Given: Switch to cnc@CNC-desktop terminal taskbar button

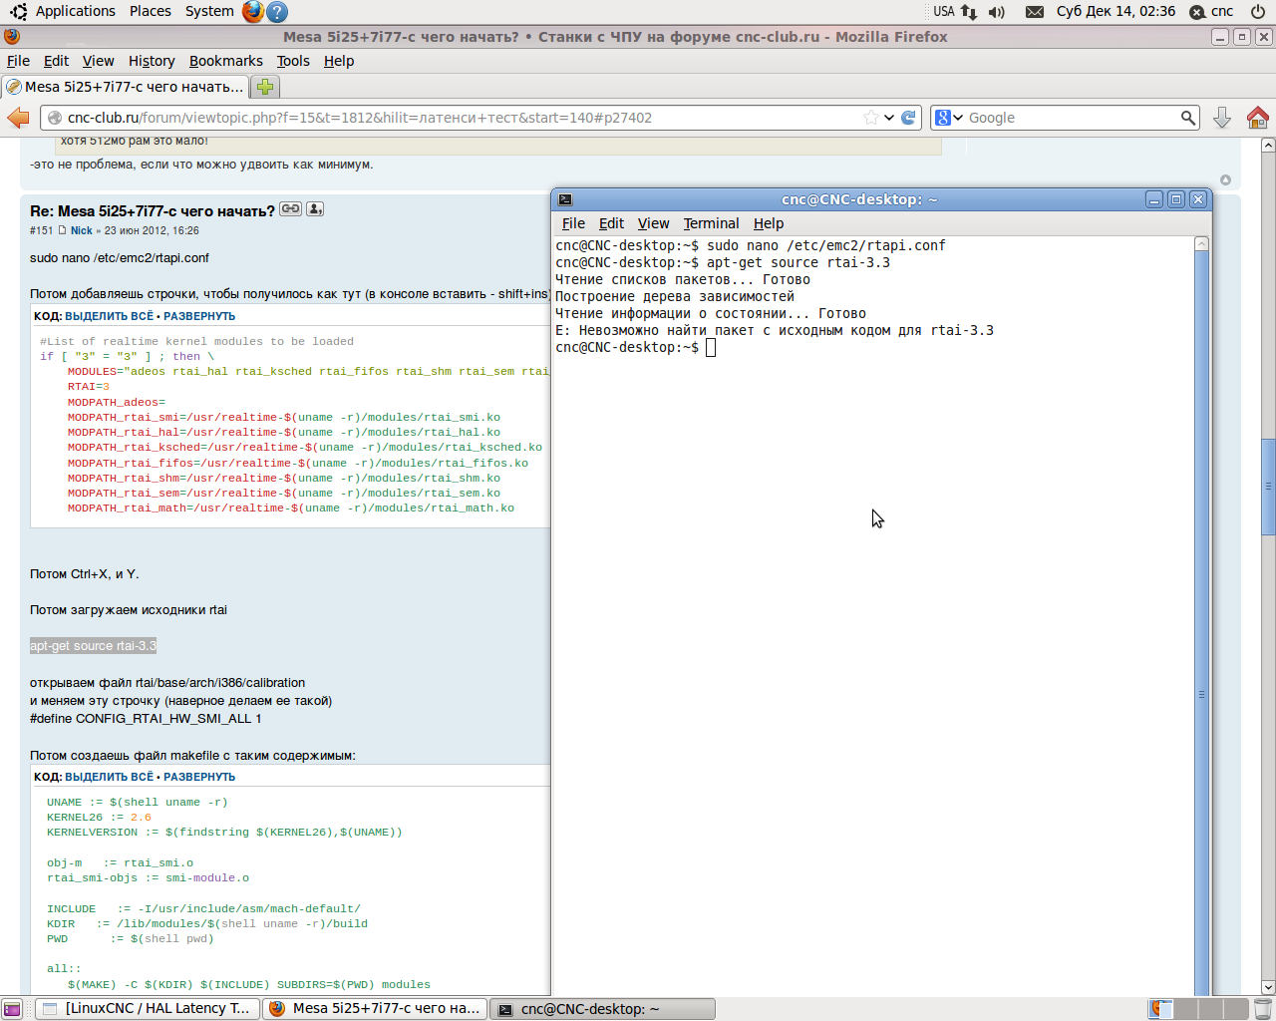Looking at the screenshot, I should pyautogui.click(x=604, y=1009).
